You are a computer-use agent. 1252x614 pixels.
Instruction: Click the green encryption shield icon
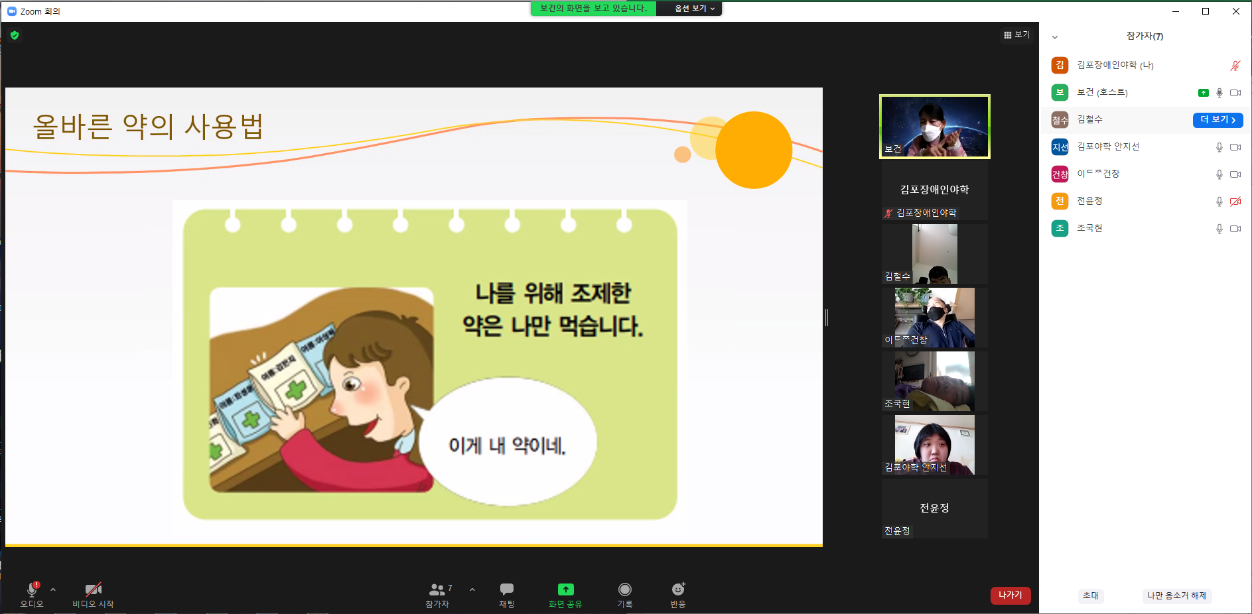(x=15, y=35)
